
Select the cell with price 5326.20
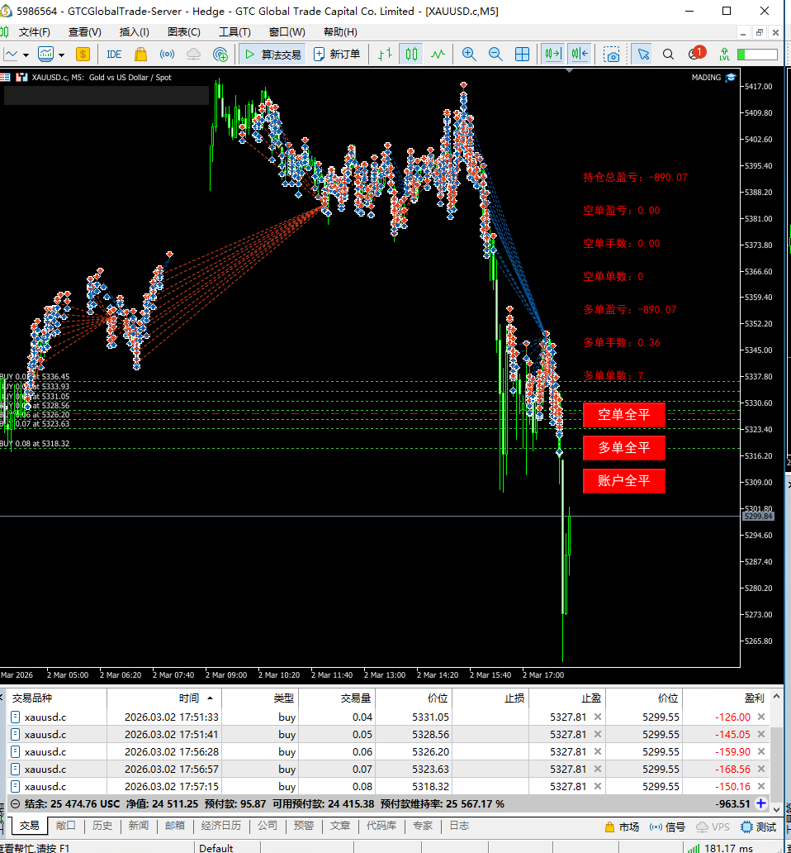414,752
